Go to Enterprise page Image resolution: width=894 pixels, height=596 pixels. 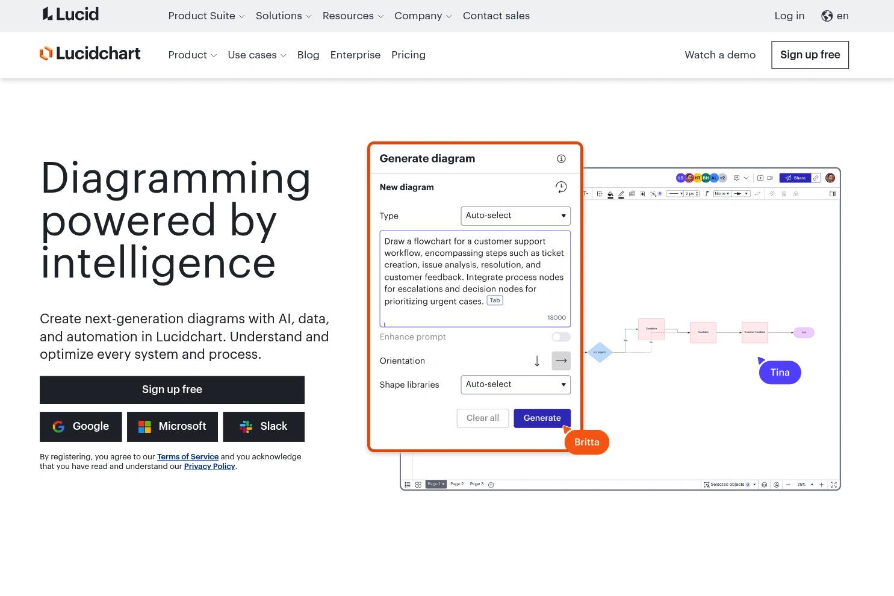[355, 55]
